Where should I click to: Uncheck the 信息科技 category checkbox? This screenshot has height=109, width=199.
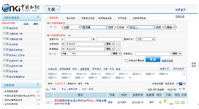tap(7, 71)
